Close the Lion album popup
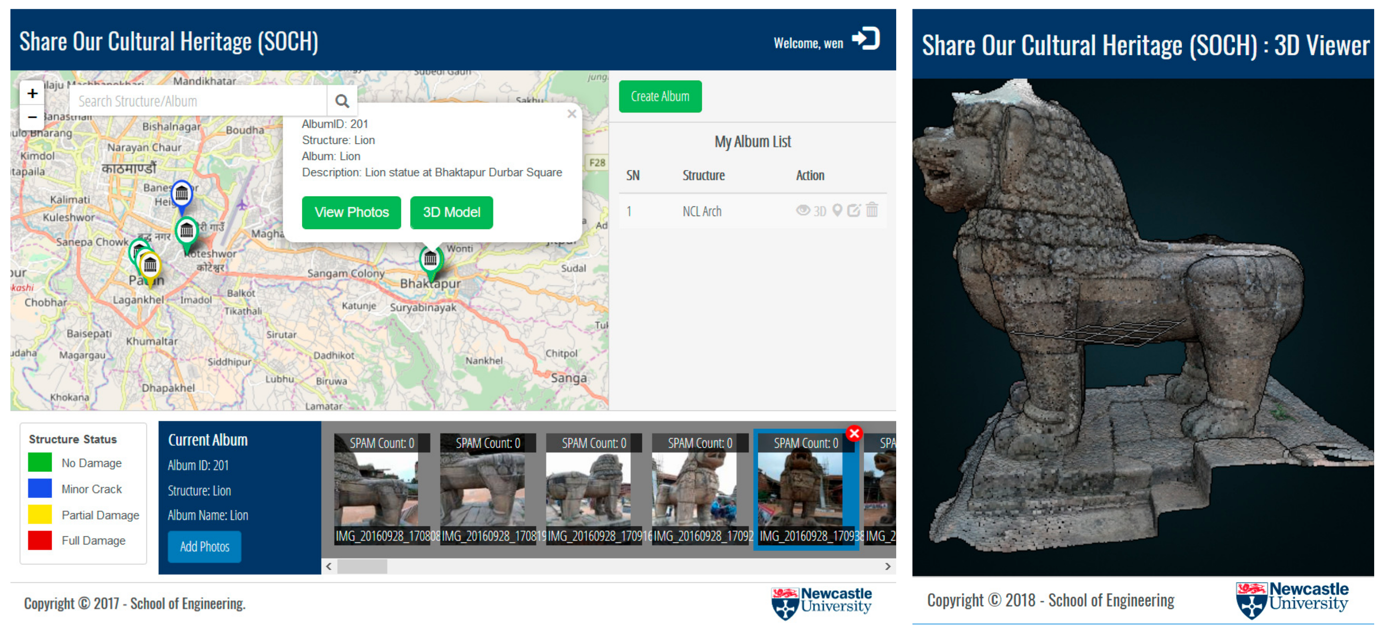Image resolution: width=1385 pixels, height=637 pixels. coord(571,114)
